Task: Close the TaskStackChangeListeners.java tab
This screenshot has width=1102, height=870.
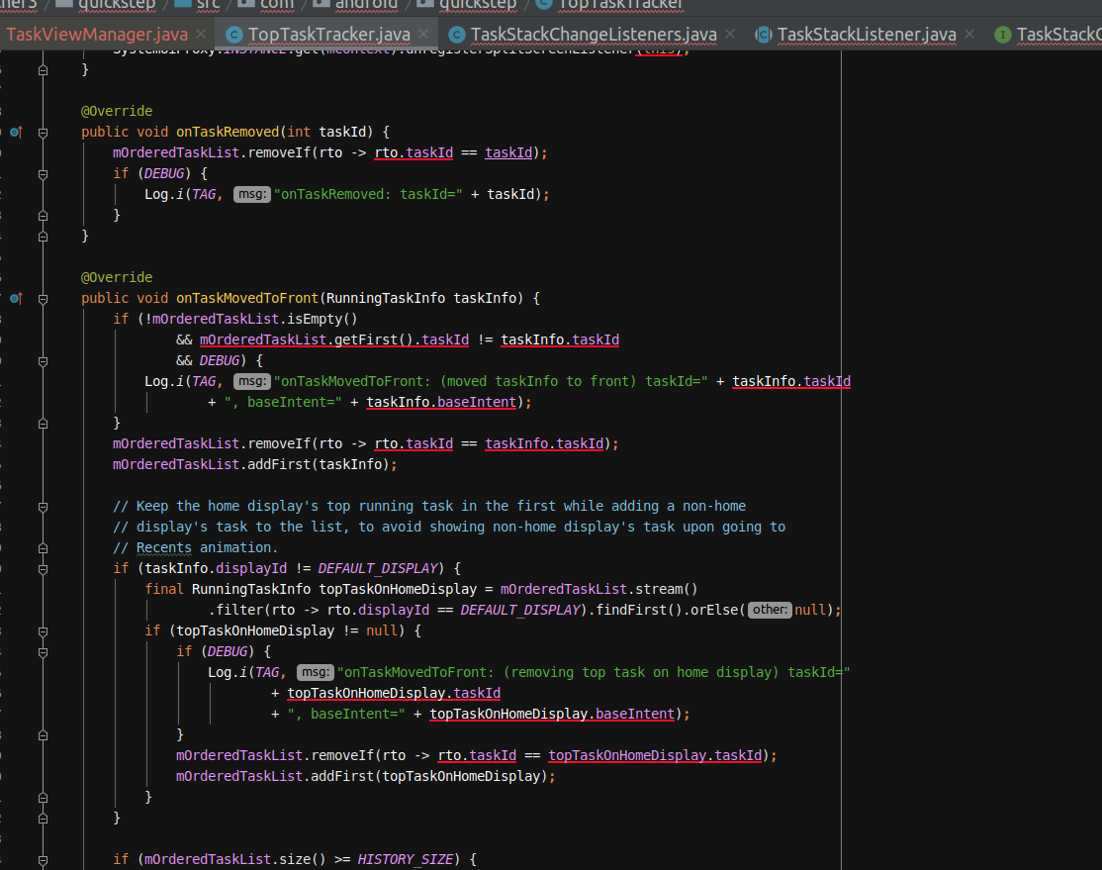Action: pyautogui.click(x=730, y=34)
